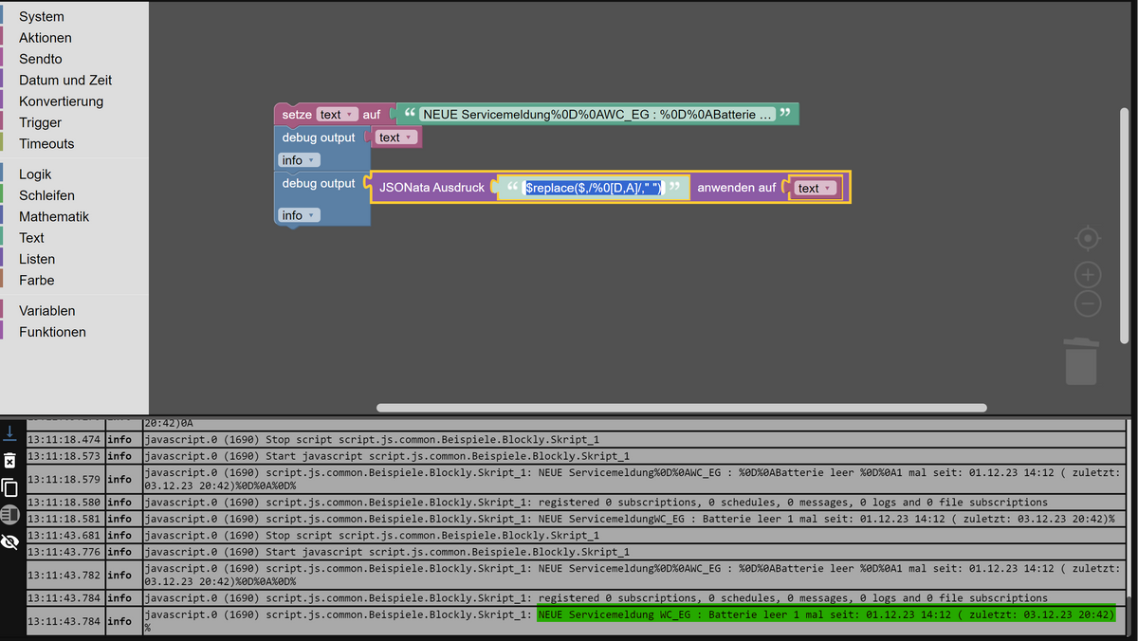Image resolution: width=1138 pixels, height=641 pixels.
Task: Open text dropdown after 'anwenden auf'
Action: [815, 188]
